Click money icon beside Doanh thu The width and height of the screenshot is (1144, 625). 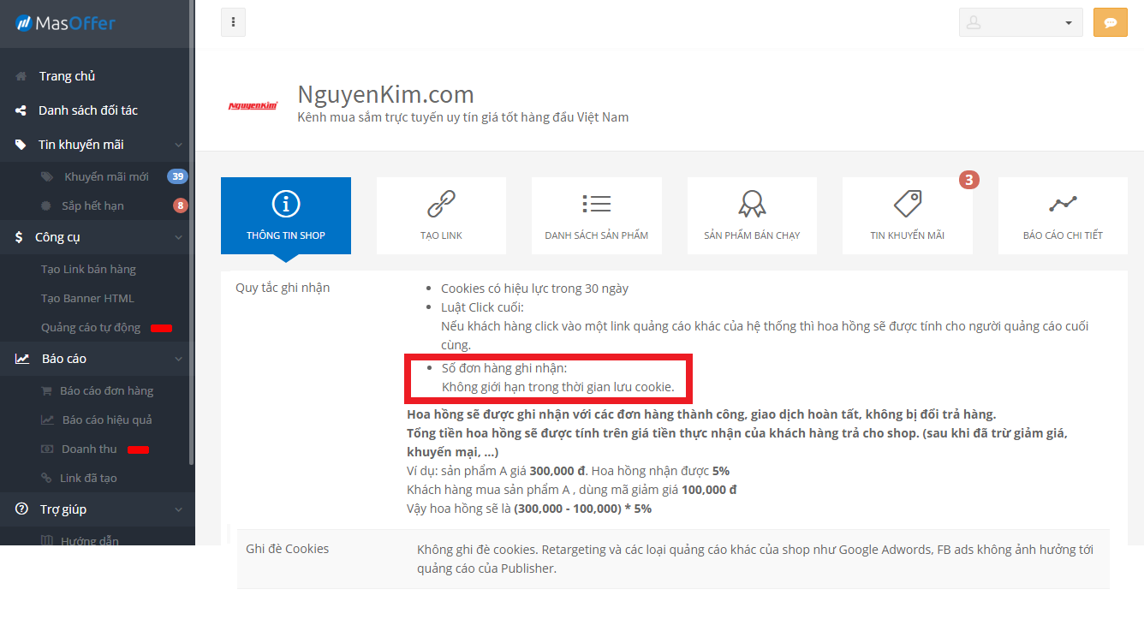click(47, 449)
